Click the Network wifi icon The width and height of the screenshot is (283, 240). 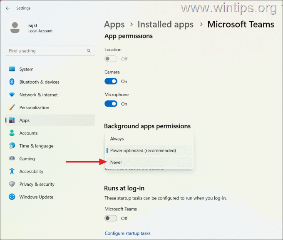click(12, 95)
